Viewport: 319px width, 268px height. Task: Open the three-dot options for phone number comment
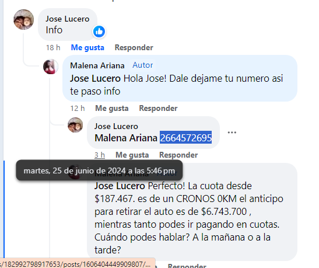point(232,133)
